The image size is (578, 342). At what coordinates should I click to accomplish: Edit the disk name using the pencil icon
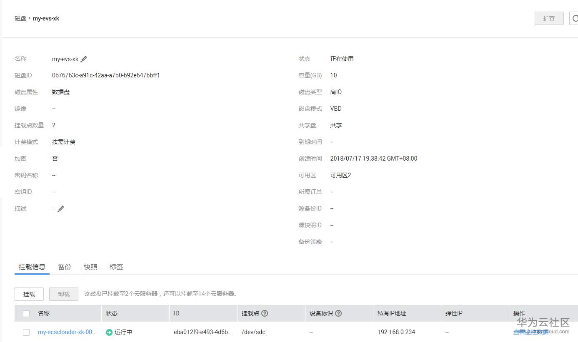[84, 59]
